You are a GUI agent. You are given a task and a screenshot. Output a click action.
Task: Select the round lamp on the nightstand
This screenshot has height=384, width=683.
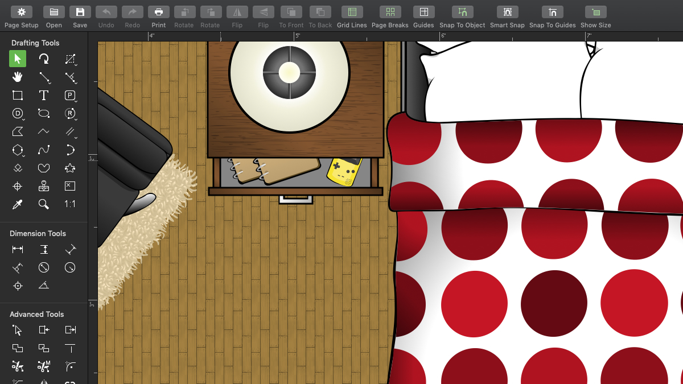point(289,74)
